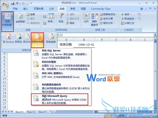This screenshot has width=158, height=118.
Task: Open 假设分析 what-if analysis menu
Action: point(107,23)
